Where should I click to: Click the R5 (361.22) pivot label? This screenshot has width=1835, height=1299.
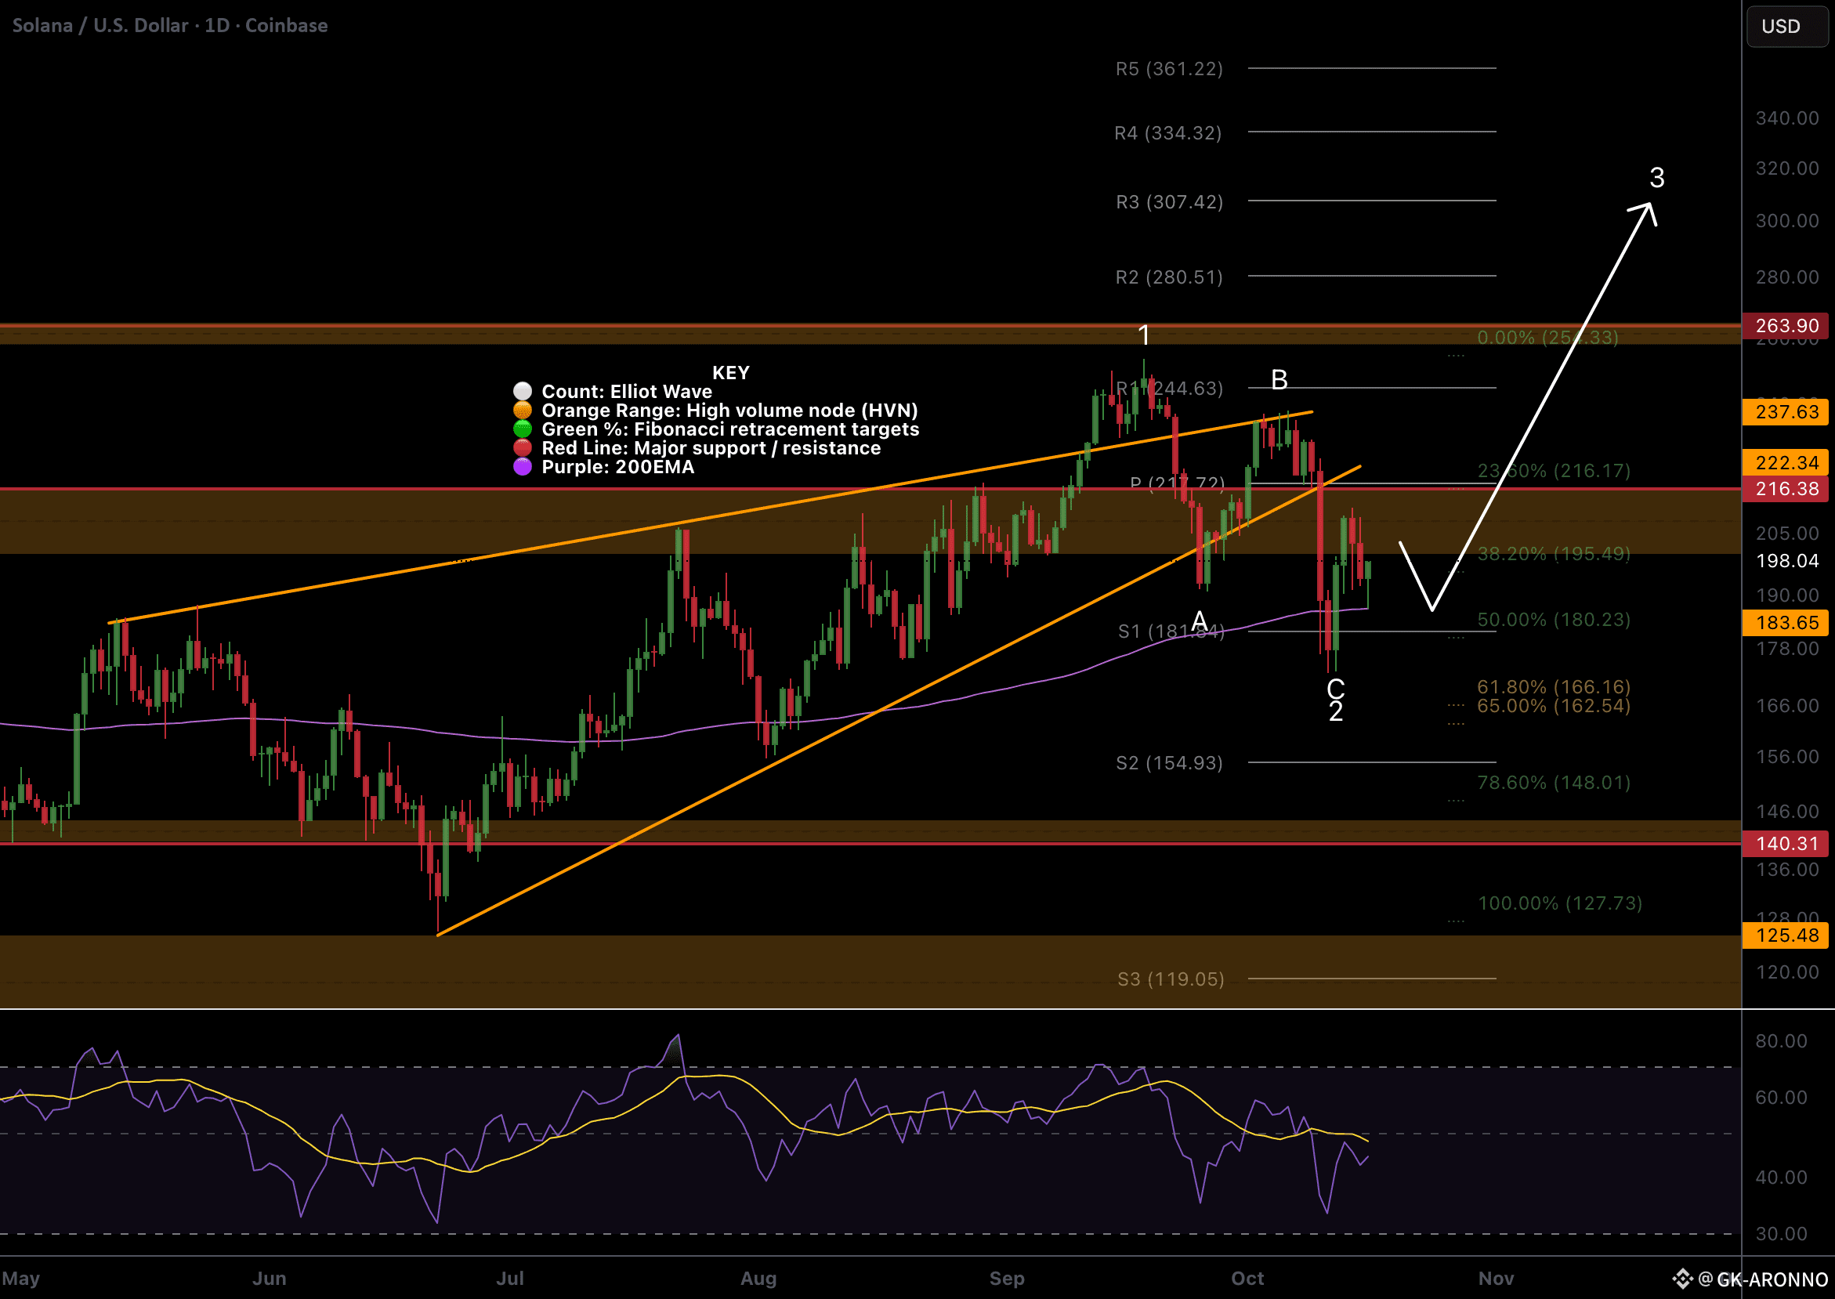[1169, 69]
